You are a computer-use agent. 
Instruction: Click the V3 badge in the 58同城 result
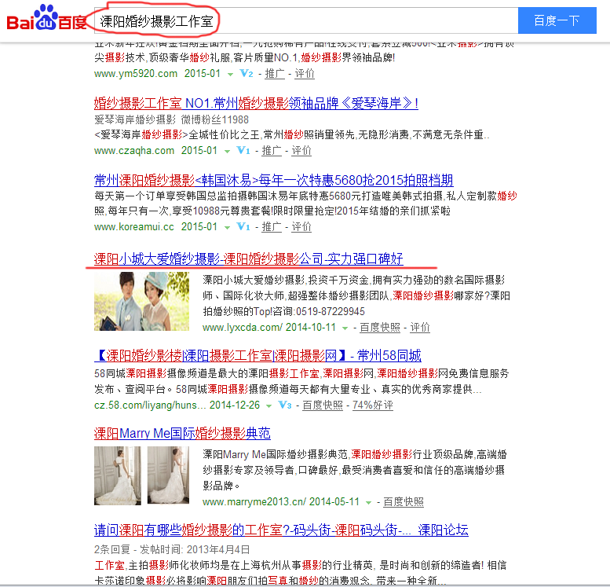tap(285, 405)
